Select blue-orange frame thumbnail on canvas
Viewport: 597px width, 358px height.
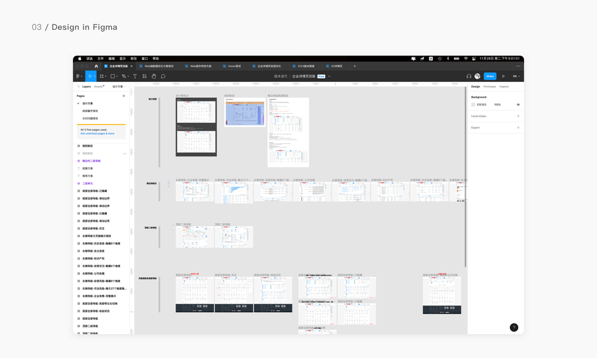(245, 112)
